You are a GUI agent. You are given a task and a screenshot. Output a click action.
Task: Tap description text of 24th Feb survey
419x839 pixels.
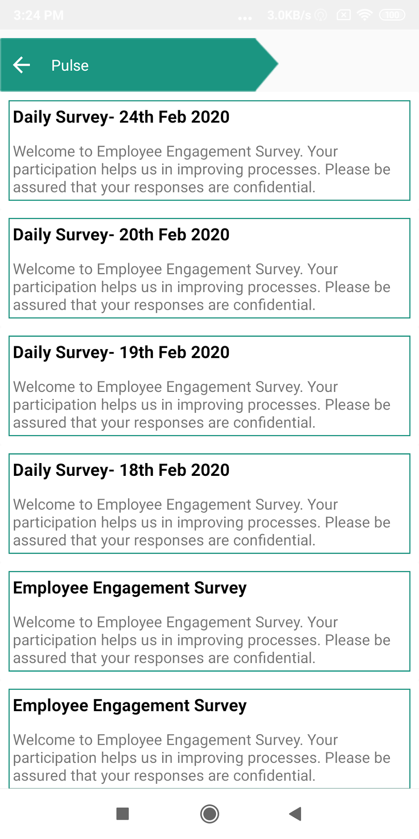point(201,169)
